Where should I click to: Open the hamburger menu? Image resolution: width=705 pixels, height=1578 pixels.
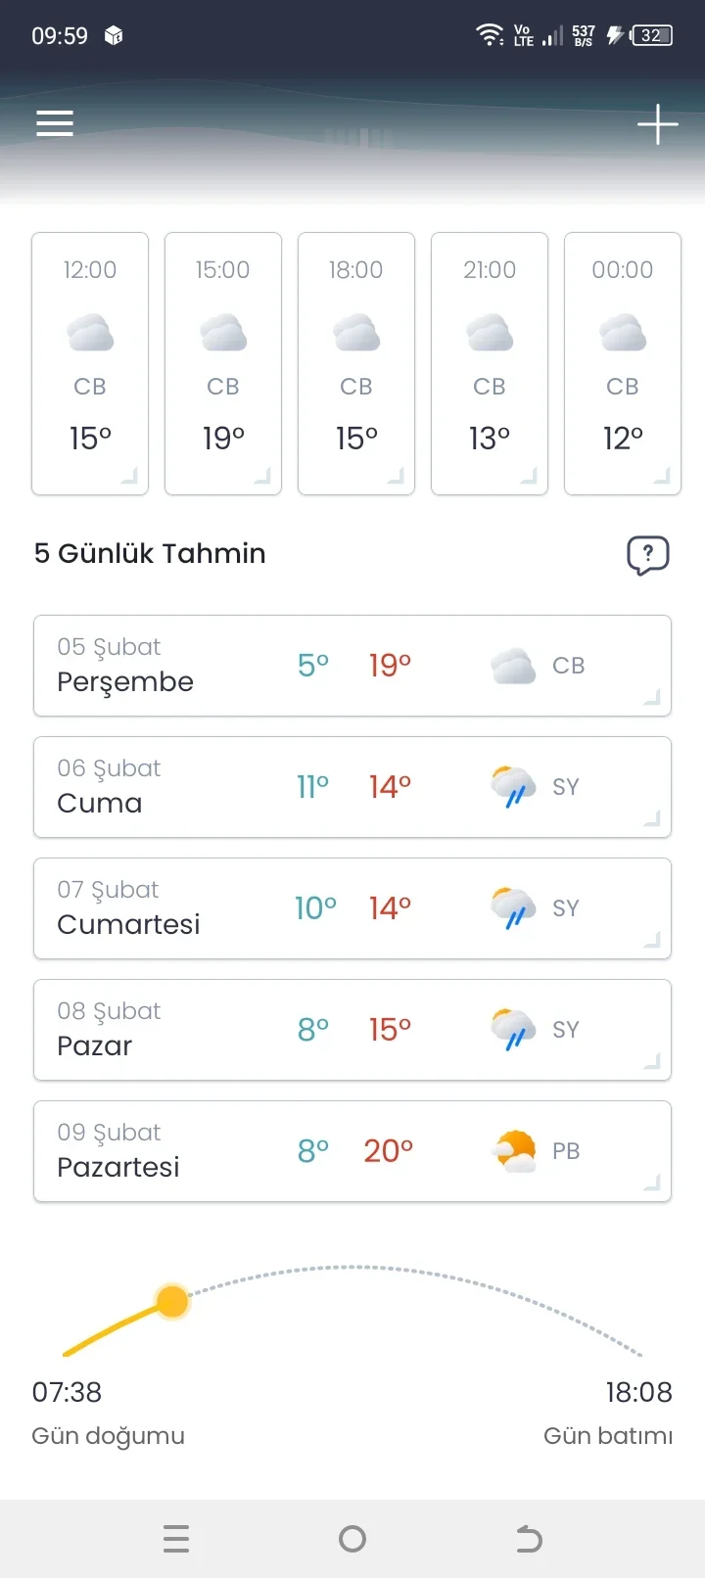pos(55,123)
